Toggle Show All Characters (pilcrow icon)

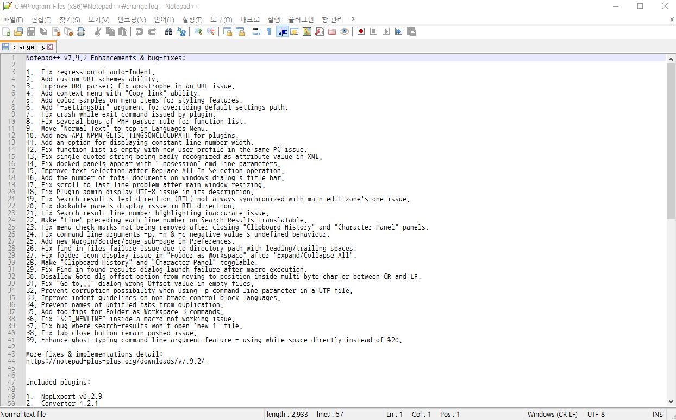pos(270,31)
